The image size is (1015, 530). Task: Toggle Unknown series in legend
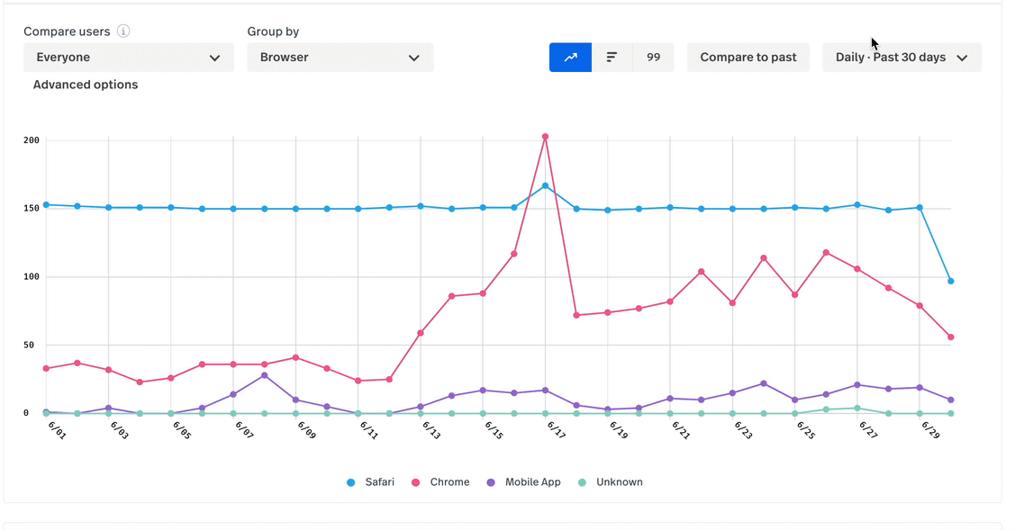point(619,482)
